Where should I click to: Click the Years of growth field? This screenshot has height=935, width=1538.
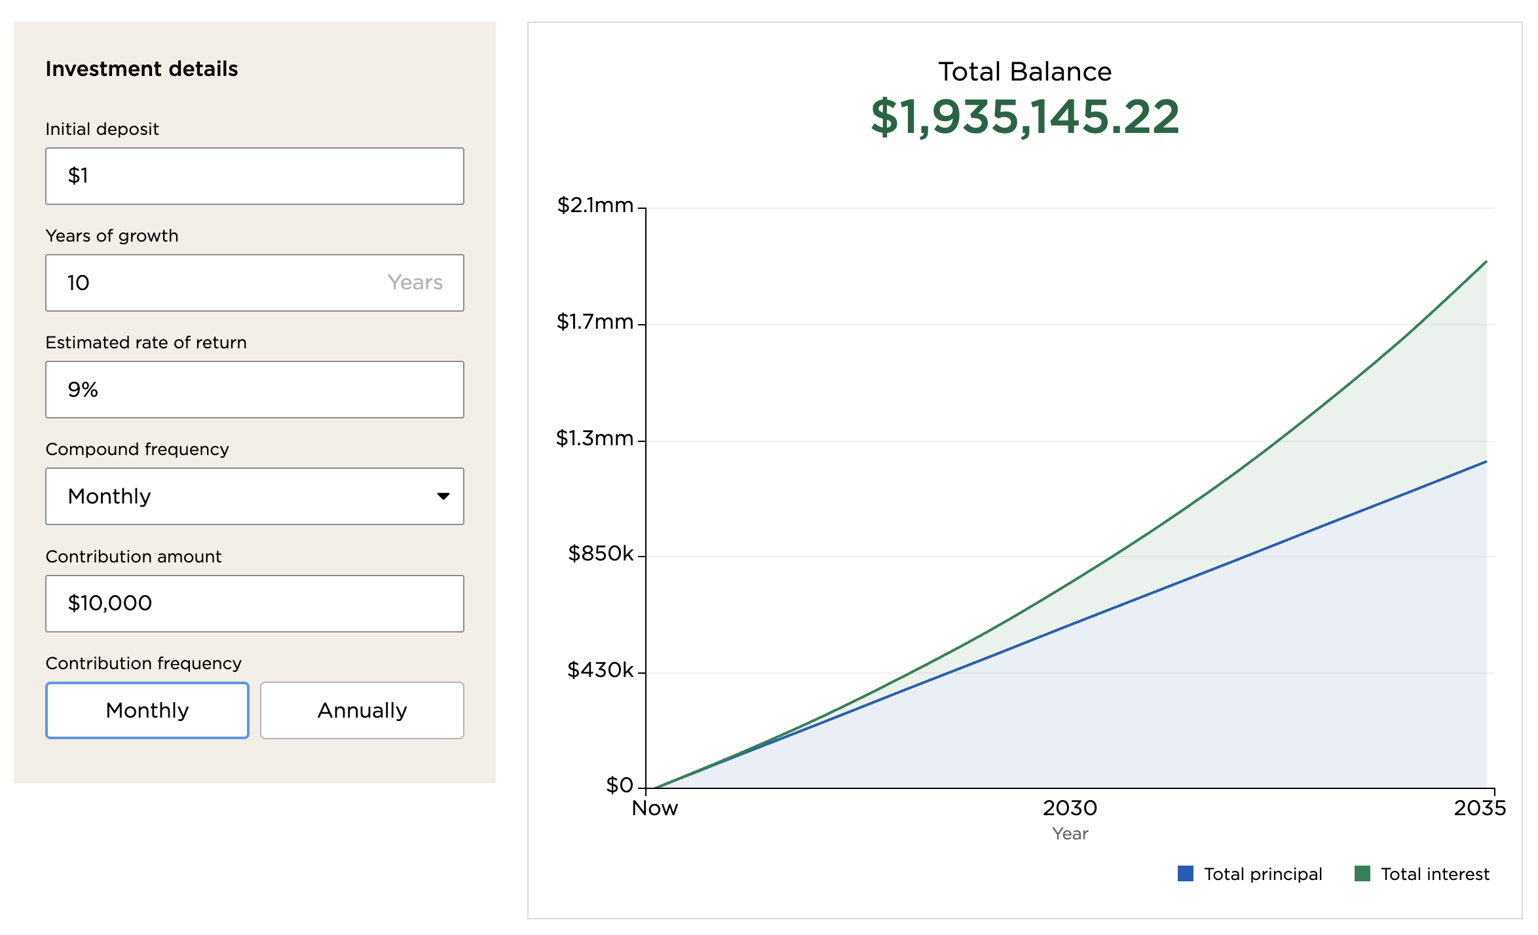(254, 283)
